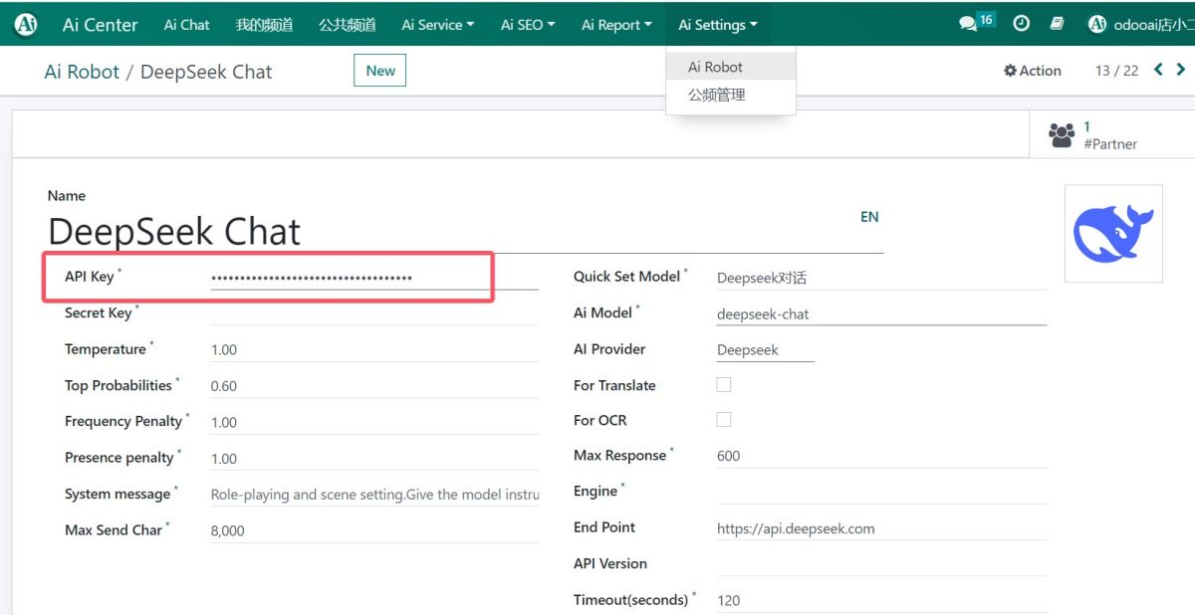Click the API Key input field
The image size is (1195, 615).
(x=373, y=278)
